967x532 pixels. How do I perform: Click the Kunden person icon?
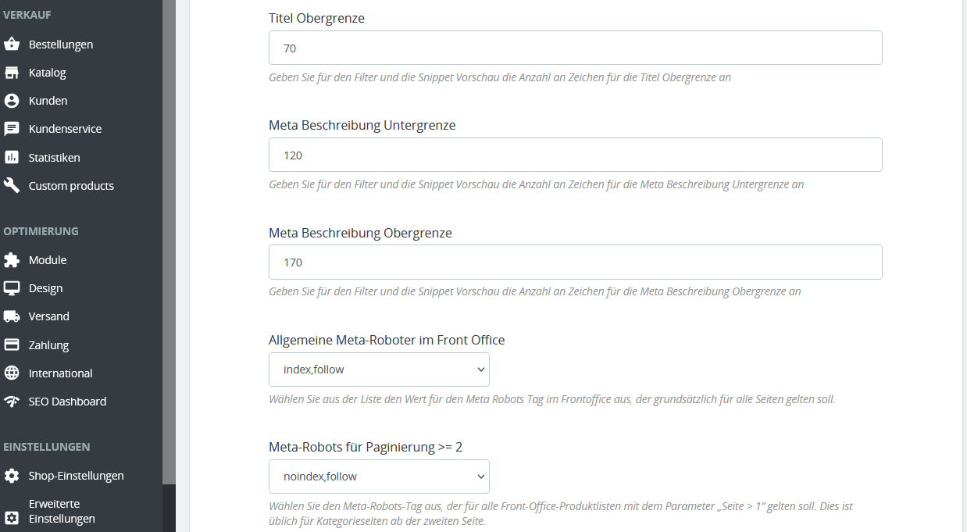click(12, 101)
